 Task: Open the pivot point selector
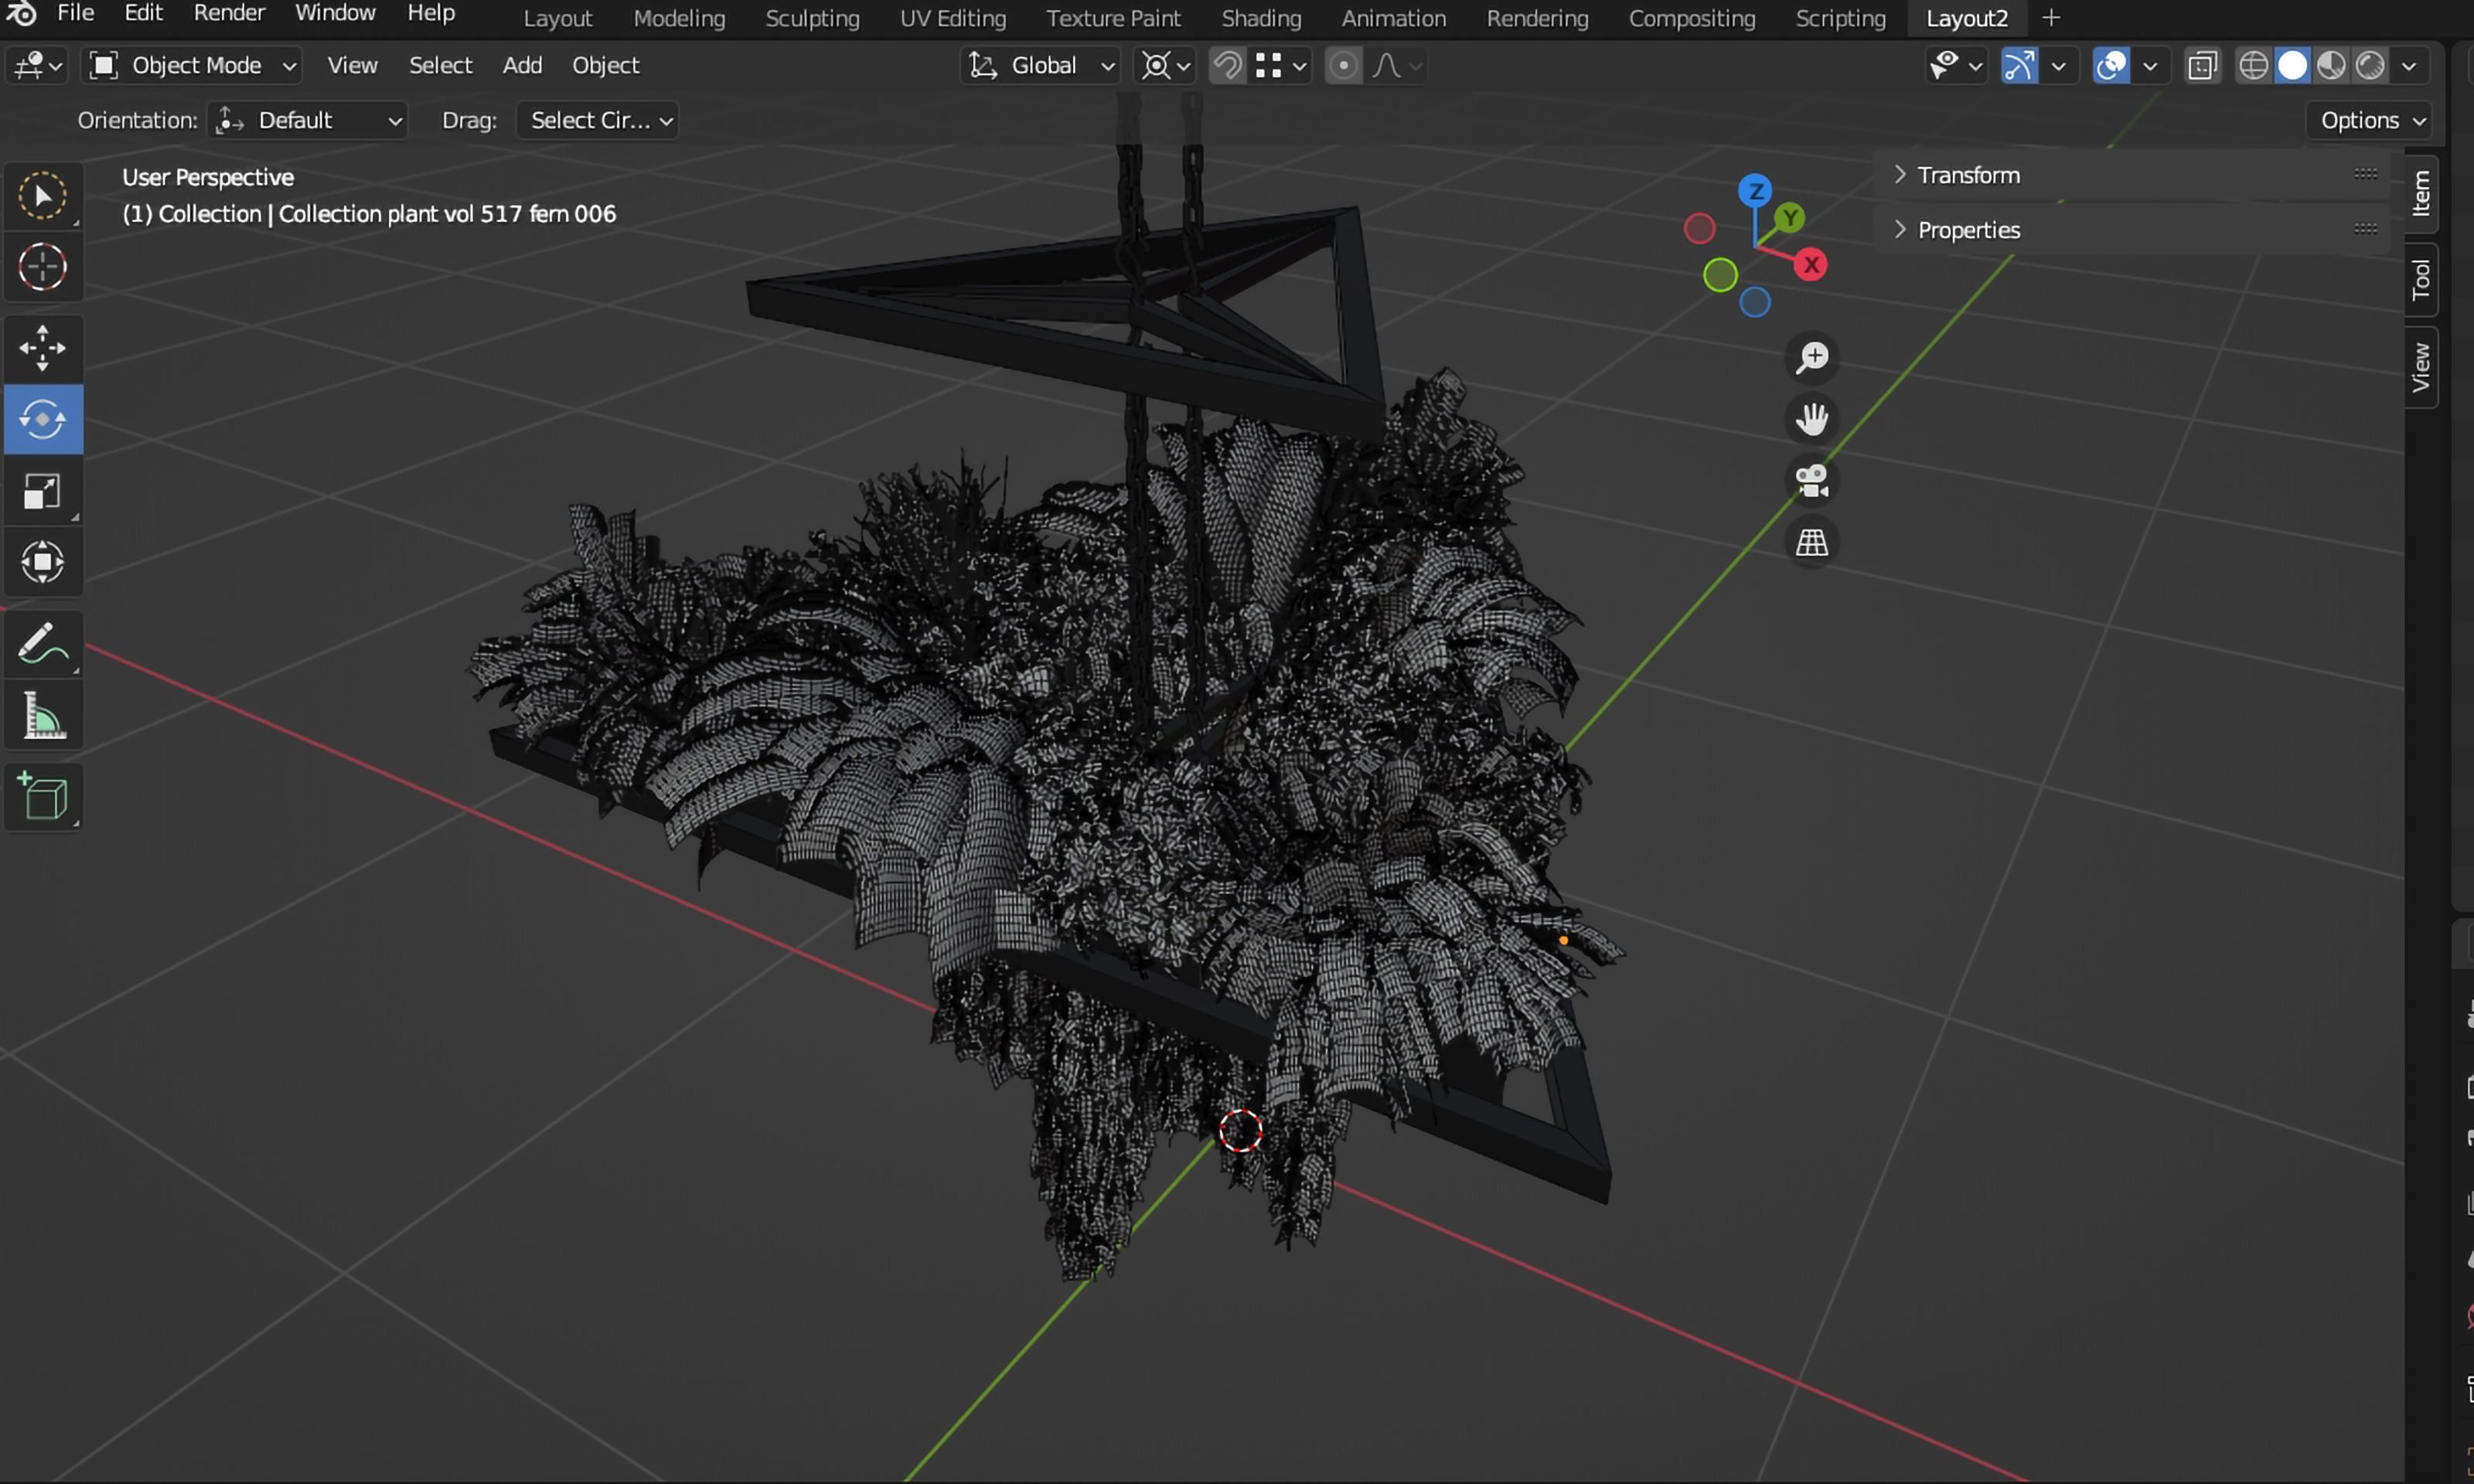[1166, 66]
